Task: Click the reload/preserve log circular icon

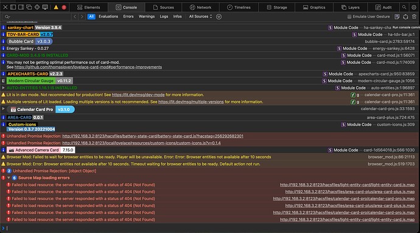Action: point(405,17)
